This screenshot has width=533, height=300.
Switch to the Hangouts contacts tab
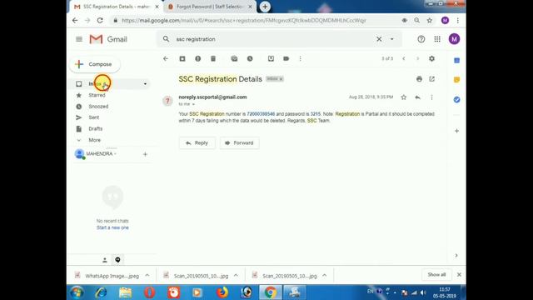tap(105, 260)
